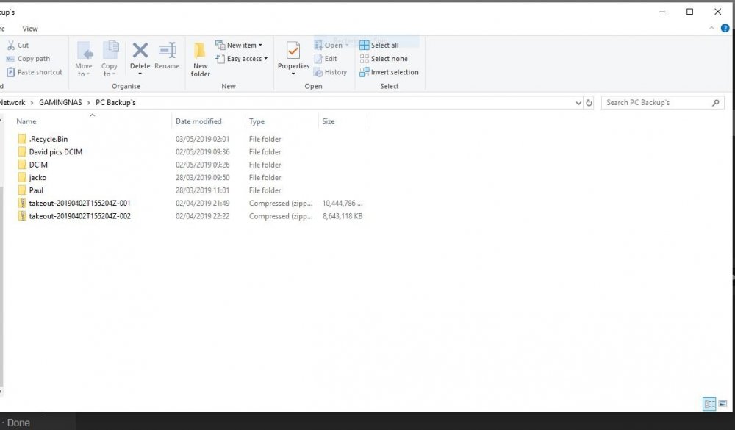The image size is (735, 430).
Task: Click the Delete red X icon
Action: pyautogui.click(x=140, y=50)
